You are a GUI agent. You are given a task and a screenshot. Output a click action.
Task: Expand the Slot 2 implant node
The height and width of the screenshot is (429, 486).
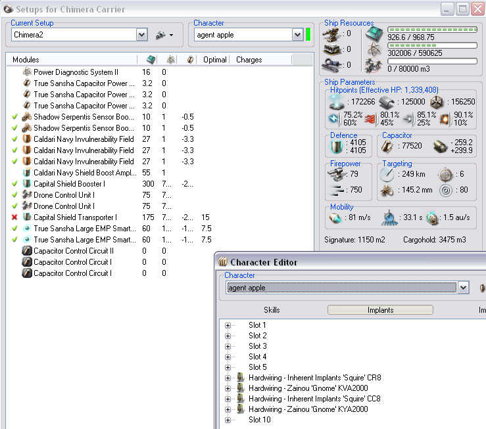228,336
